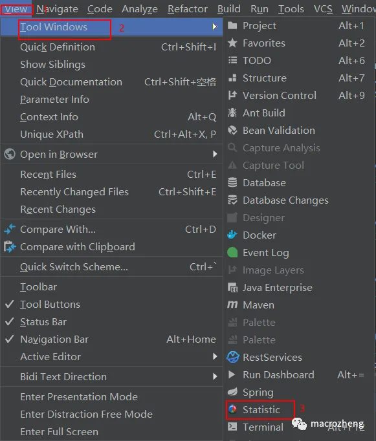Uncheck the Status Bar option
The width and height of the screenshot is (376, 441).
coord(10,321)
